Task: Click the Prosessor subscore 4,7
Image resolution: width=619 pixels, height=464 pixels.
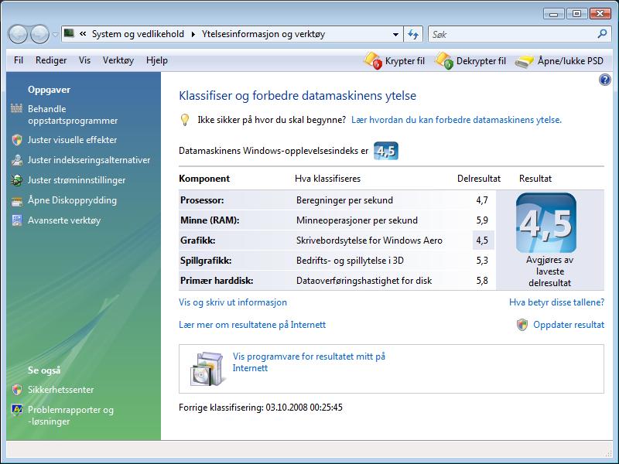Action: point(482,200)
